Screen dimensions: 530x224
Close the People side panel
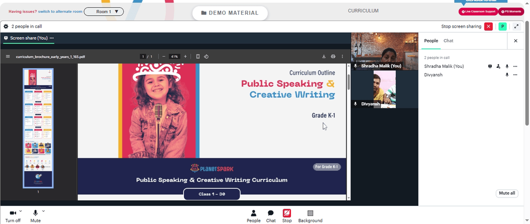(x=516, y=41)
